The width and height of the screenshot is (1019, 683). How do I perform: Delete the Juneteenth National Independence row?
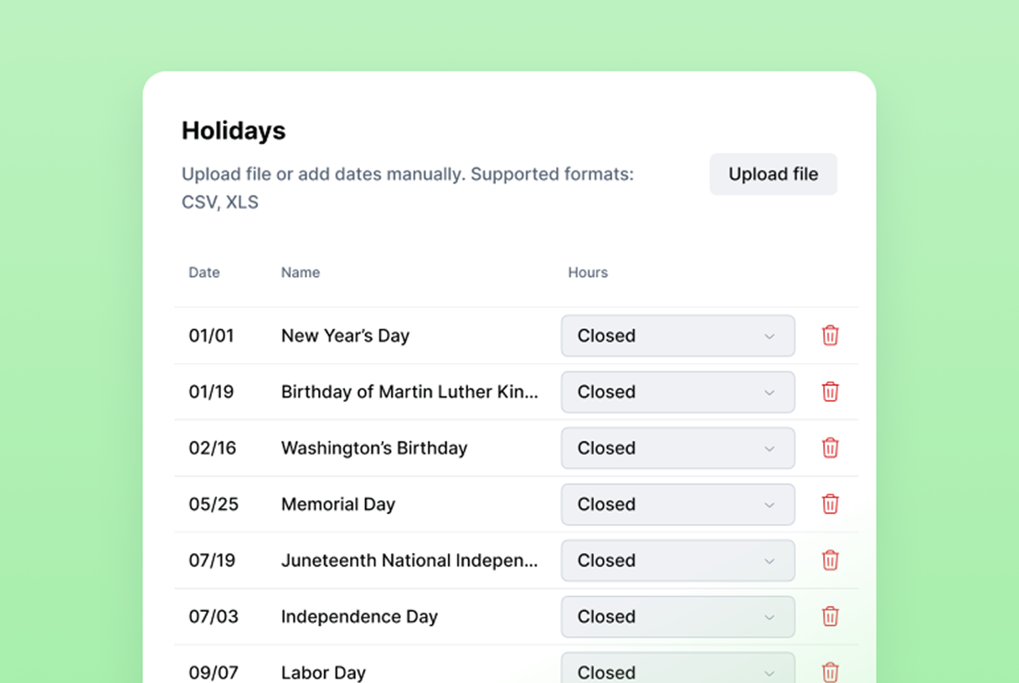pos(830,560)
